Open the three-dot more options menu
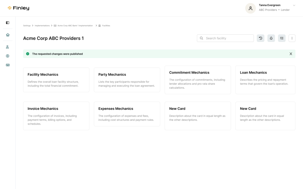This screenshot has height=189, width=303. tap(292, 38)
